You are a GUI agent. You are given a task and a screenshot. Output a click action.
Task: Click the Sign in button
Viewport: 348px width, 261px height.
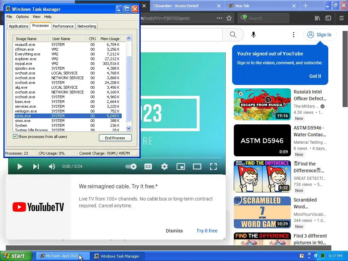(x=319, y=35)
